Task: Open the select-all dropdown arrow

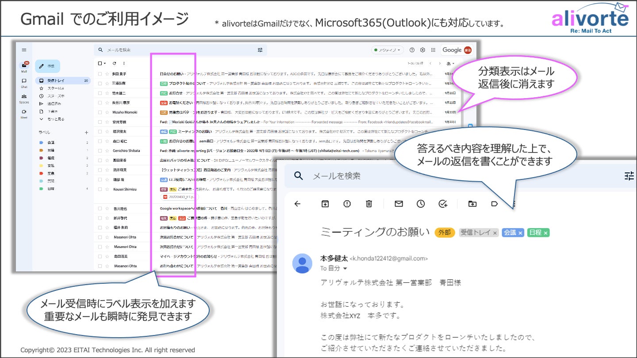Action: 105,64
